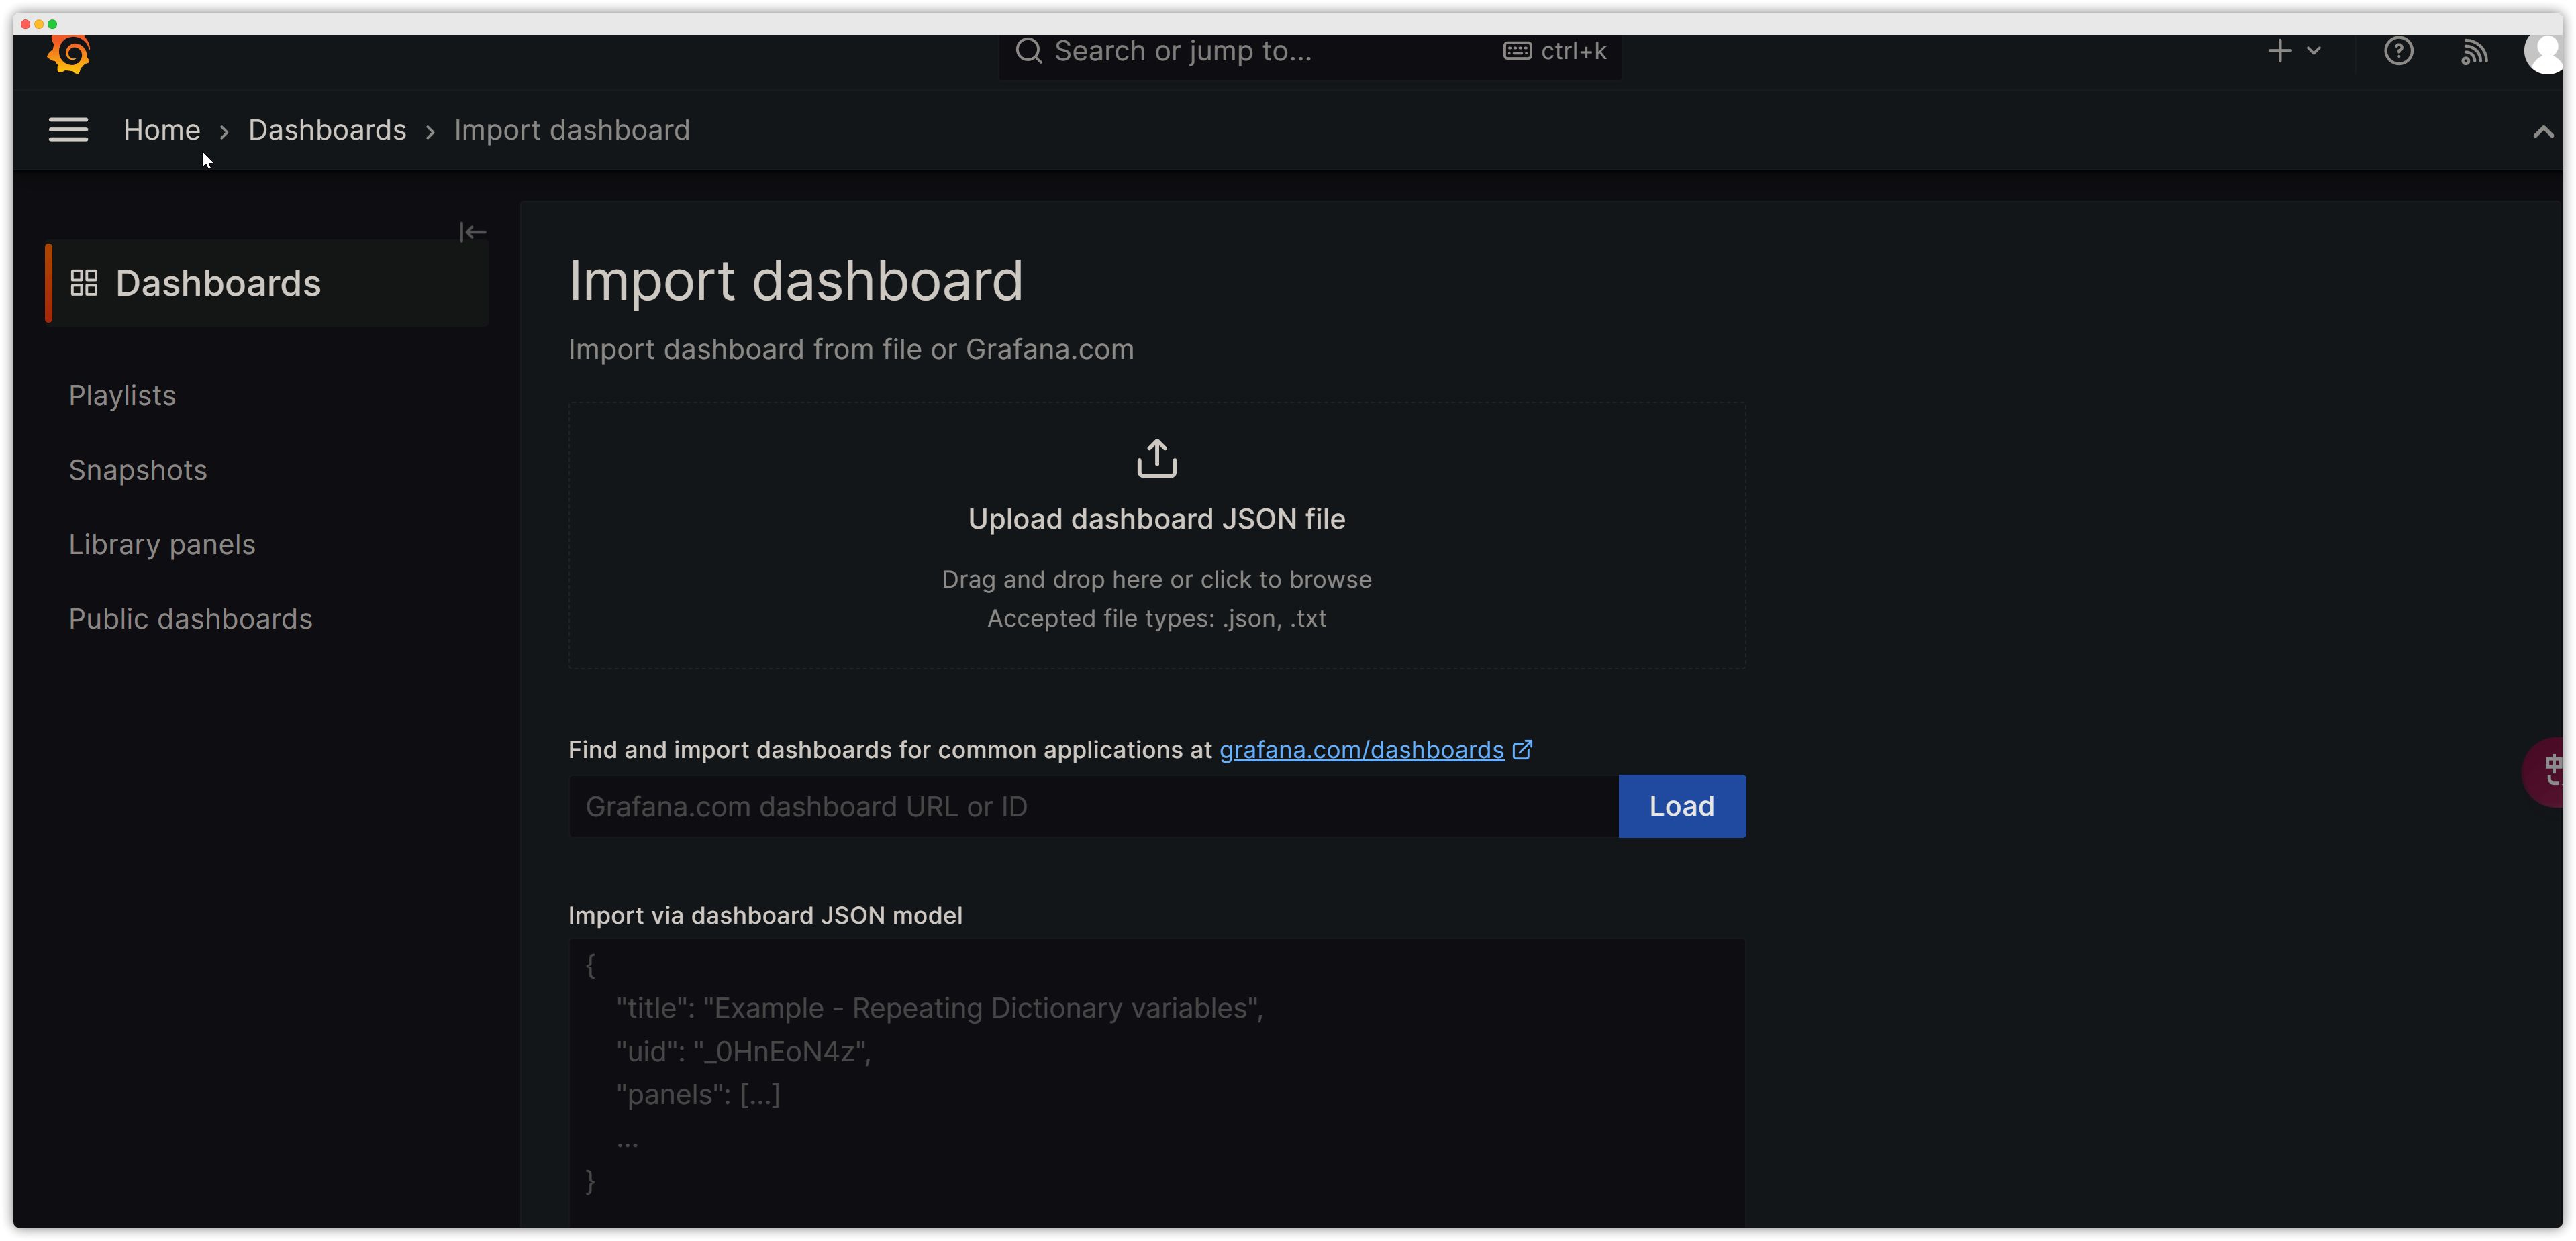
Task: Click the Dashboards grid icon
Action: click(84, 283)
